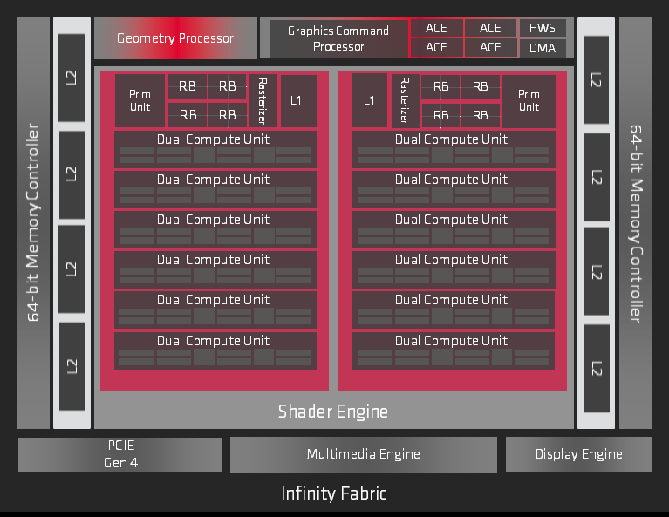Click the HWS block
Image resolution: width=669 pixels, height=517 pixels.
click(x=543, y=28)
